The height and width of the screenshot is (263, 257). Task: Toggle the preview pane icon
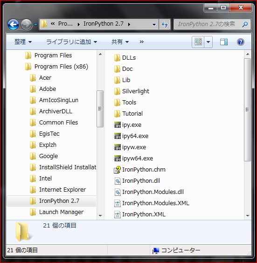coord(223,42)
